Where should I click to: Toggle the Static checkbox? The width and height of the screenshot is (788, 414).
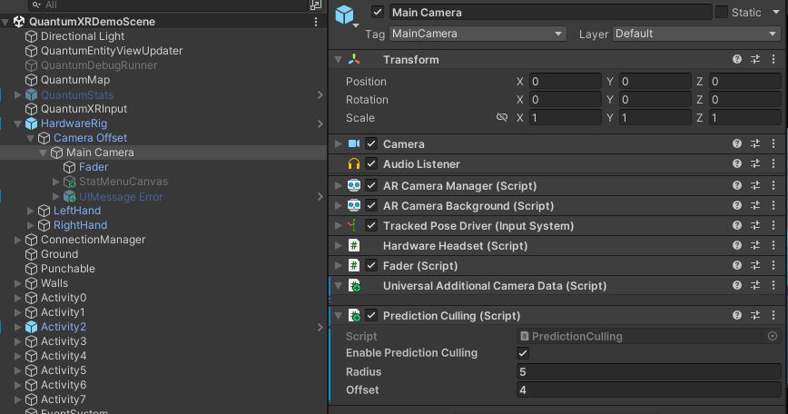coord(721,12)
